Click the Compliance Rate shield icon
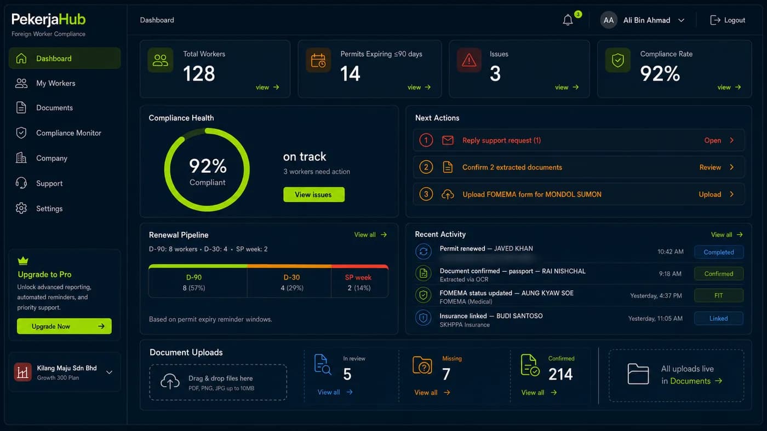 617,60
